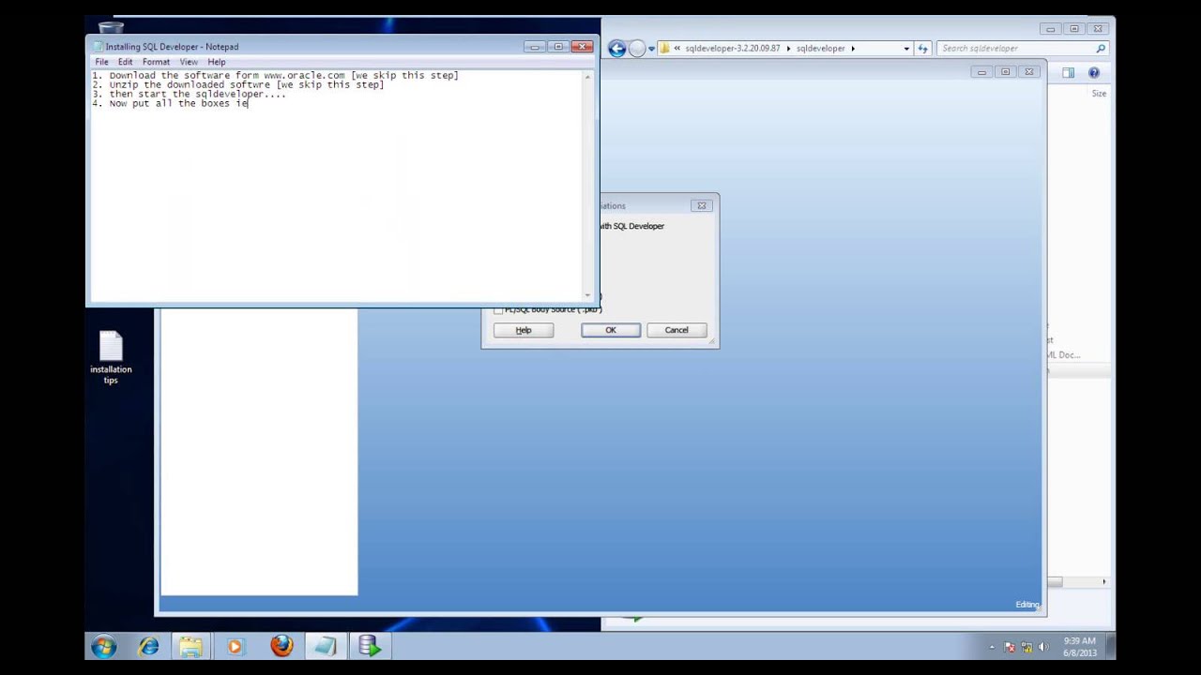This screenshot has height=675, width=1201.
Task: Click Notepad scrollbar down arrow
Action: tap(588, 295)
